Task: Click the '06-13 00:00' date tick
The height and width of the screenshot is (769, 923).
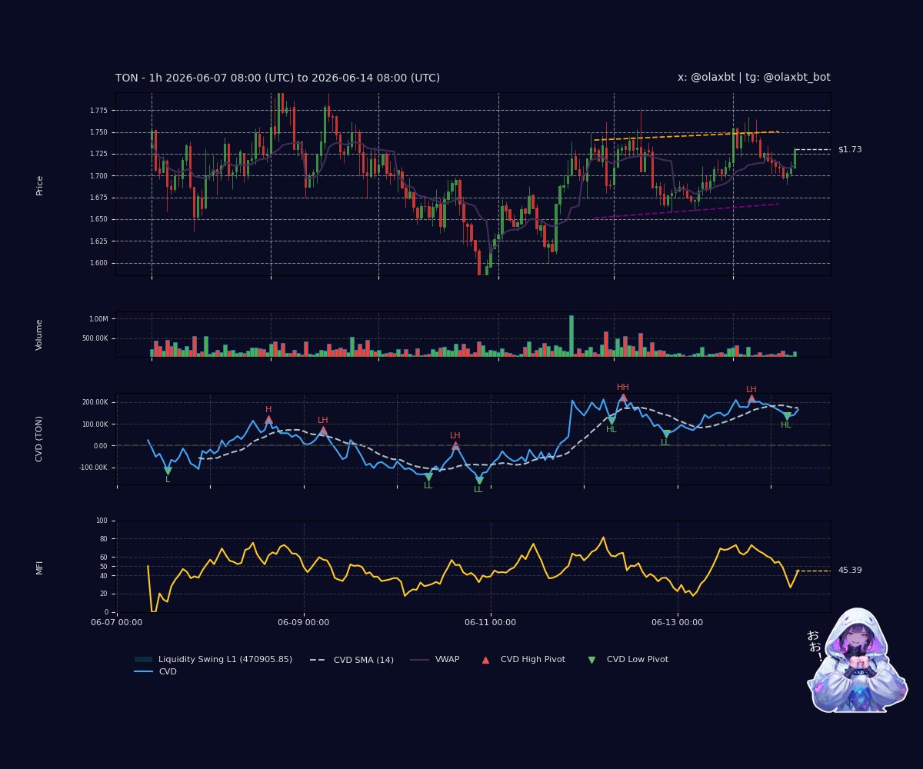Action: tap(678, 622)
